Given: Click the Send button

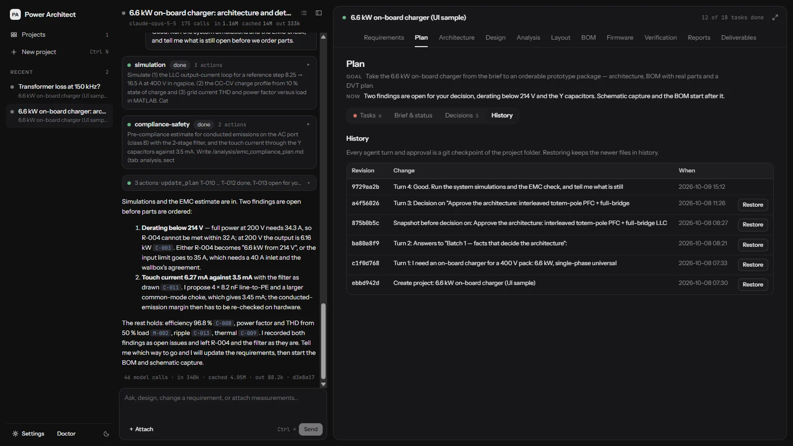Looking at the screenshot, I should tap(311, 429).
